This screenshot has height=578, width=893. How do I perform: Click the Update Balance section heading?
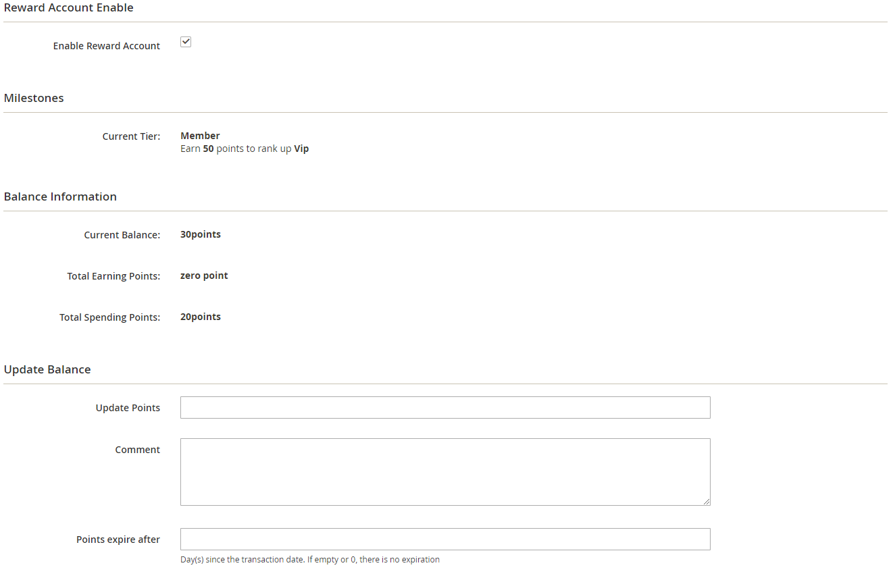tap(47, 369)
